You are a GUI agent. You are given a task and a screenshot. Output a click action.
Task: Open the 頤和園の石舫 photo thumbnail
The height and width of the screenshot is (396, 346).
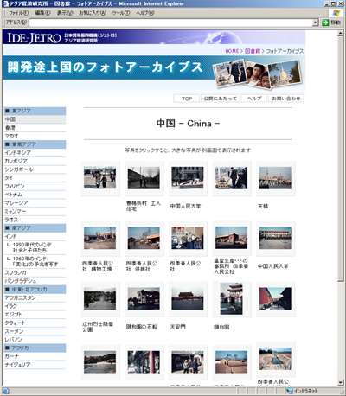coord(144,299)
